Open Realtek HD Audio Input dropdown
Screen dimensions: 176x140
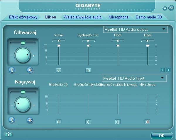134,78
